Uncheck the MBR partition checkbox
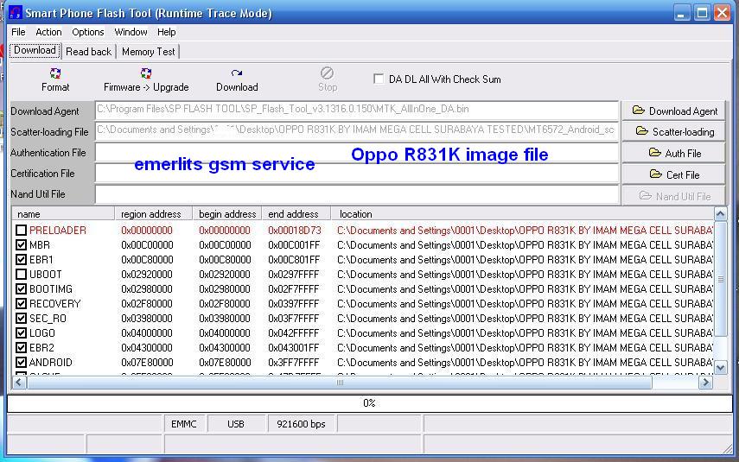The image size is (739, 462). 21,245
